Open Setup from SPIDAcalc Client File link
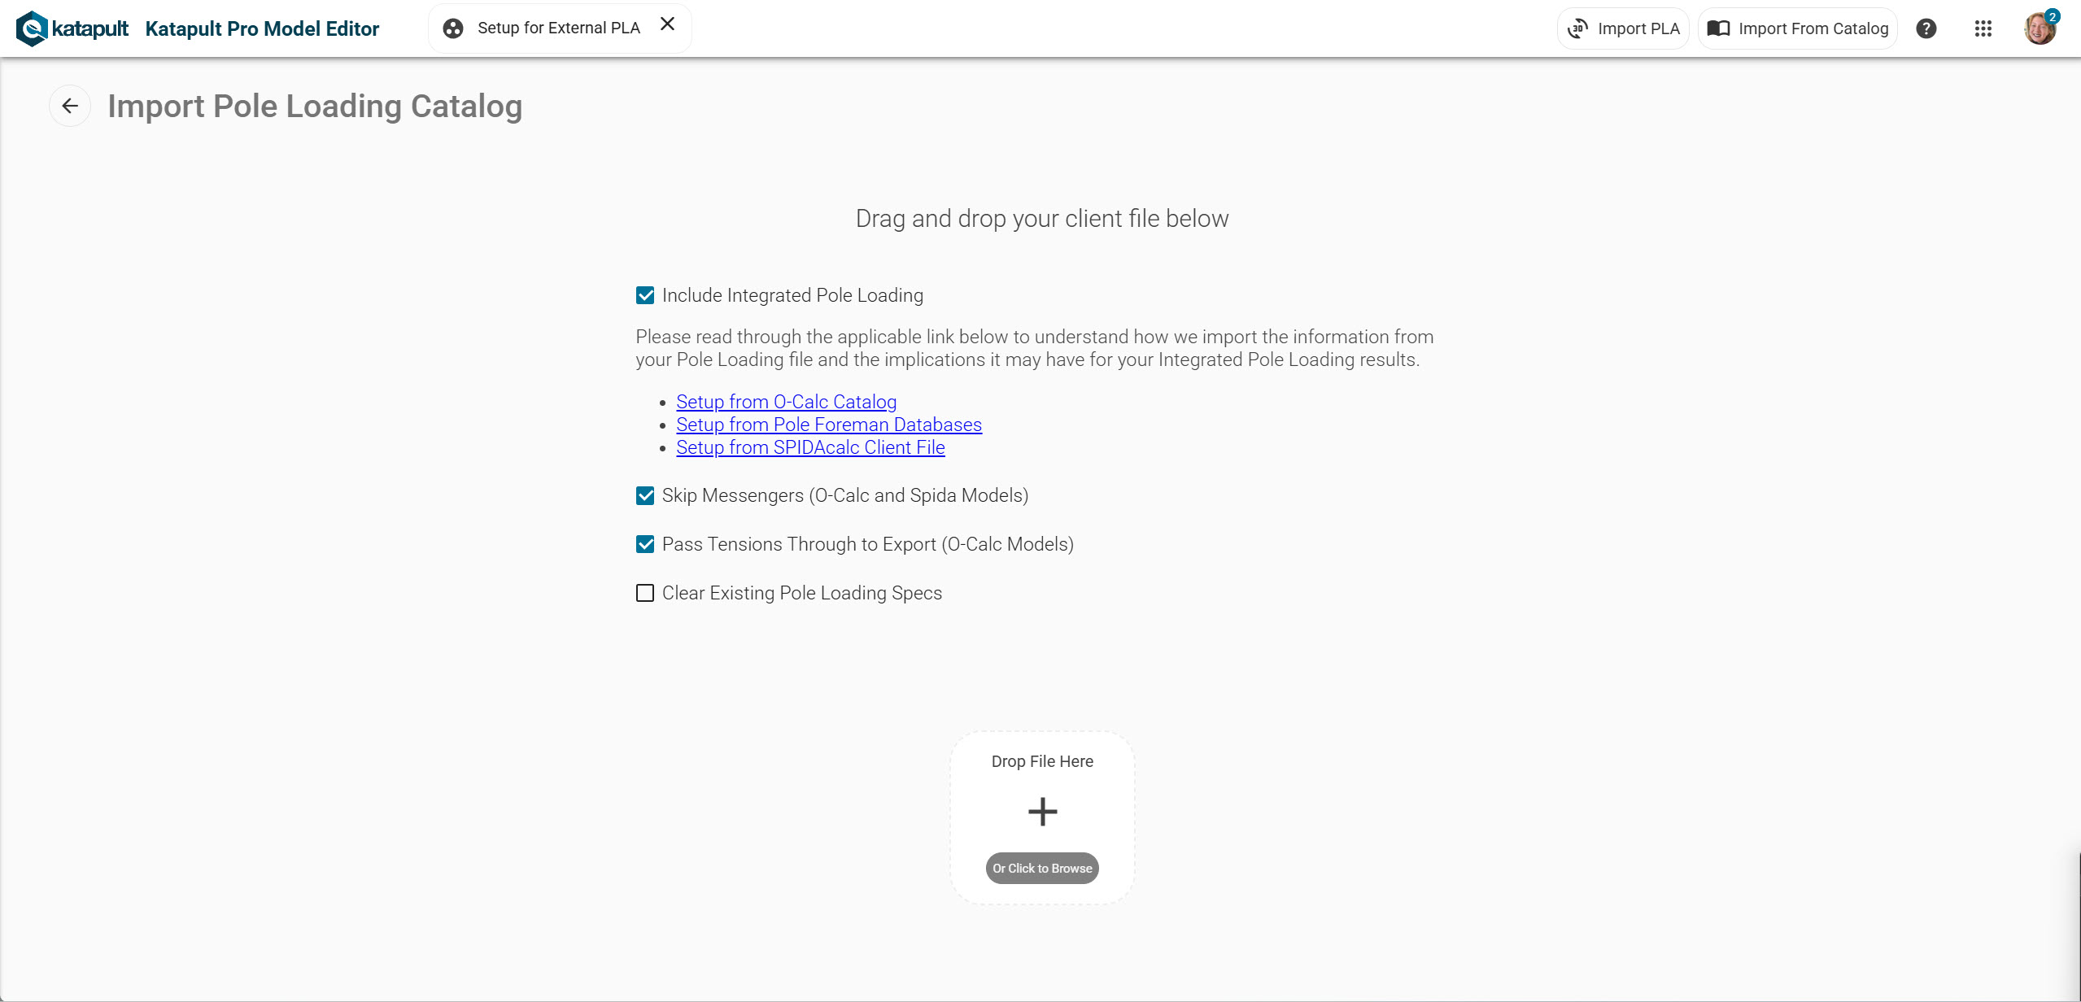Screen dimensions: 2081x1002 point(809,447)
